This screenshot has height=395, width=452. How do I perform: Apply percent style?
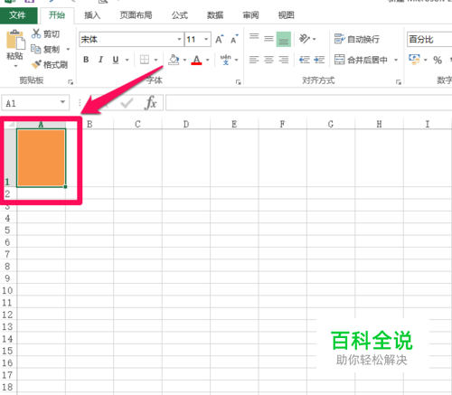[x=438, y=60]
